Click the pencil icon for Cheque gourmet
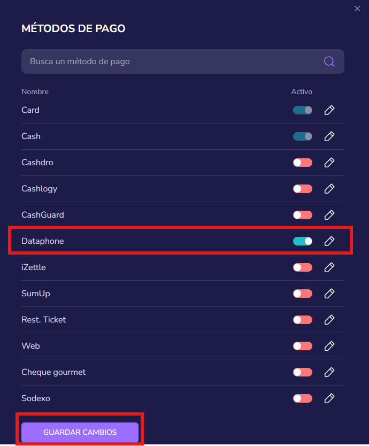Viewport: 369px width, 446px height. (x=329, y=372)
